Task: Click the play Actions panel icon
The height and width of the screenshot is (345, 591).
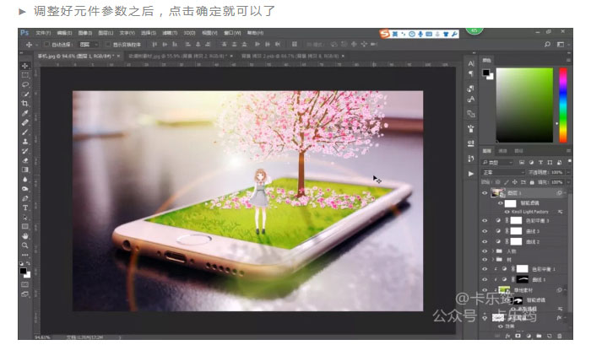Action: pos(471,174)
